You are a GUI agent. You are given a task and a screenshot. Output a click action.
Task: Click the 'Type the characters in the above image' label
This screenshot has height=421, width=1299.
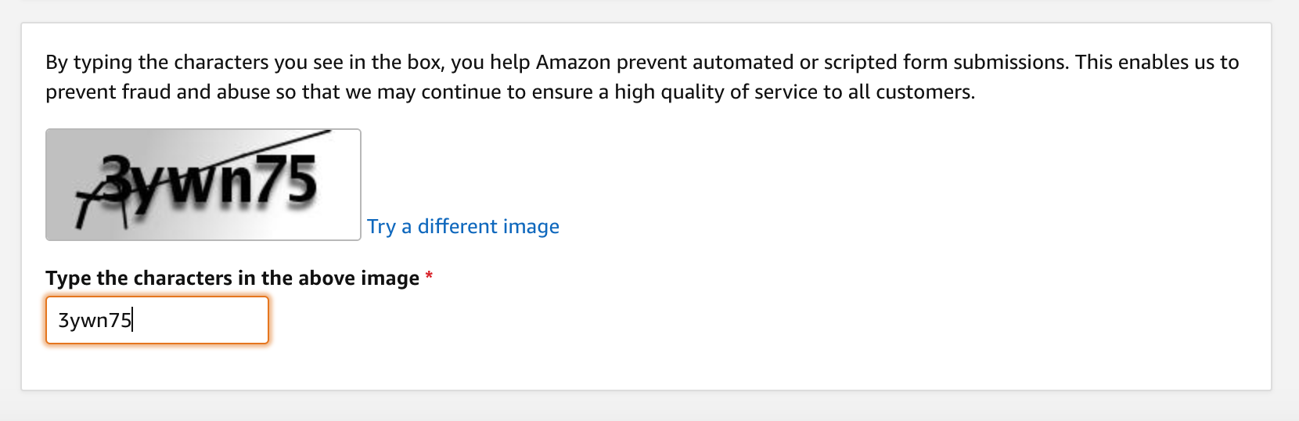(232, 278)
